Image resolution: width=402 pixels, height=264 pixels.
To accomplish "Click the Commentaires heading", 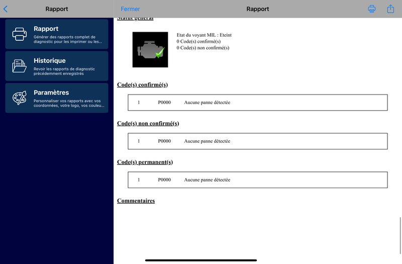I will (x=136, y=201).
